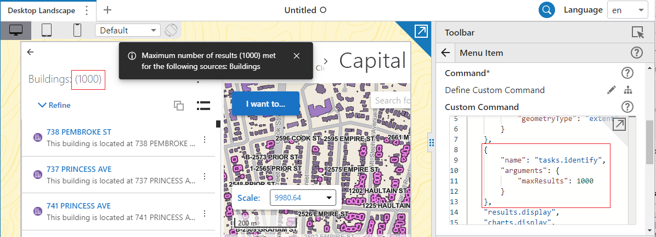Activate the select element pointer in Toolbar panel
Image resolution: width=656 pixels, height=237 pixels.
click(x=637, y=32)
